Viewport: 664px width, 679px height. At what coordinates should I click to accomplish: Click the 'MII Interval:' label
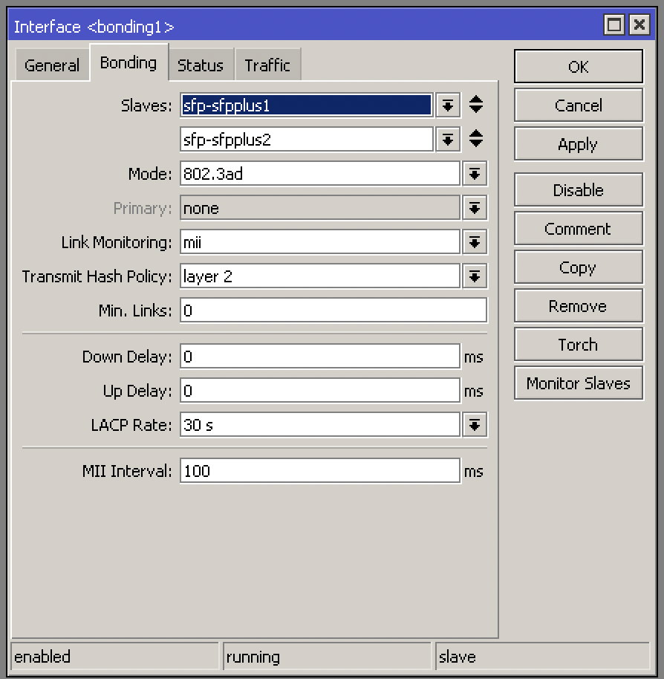tap(127, 471)
